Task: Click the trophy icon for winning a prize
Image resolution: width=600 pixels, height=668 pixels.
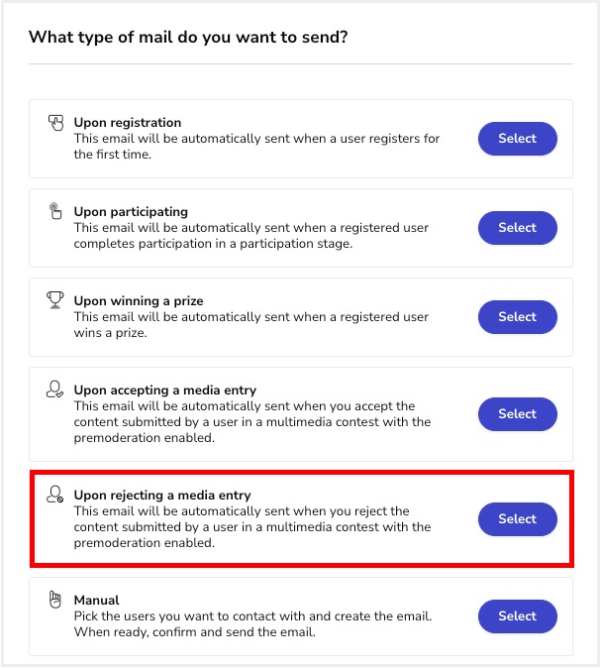Action: 54,300
